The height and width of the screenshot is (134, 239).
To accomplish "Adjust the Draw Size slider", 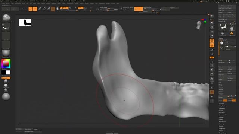I will 109,10.
